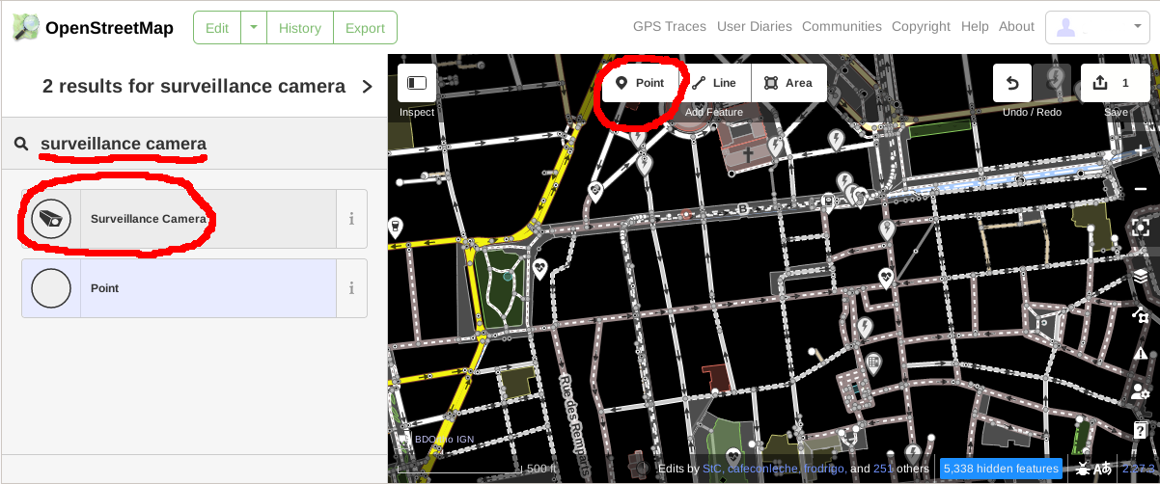Screen dimensions: 1160x484
Task: Open the History tab
Action: point(300,28)
